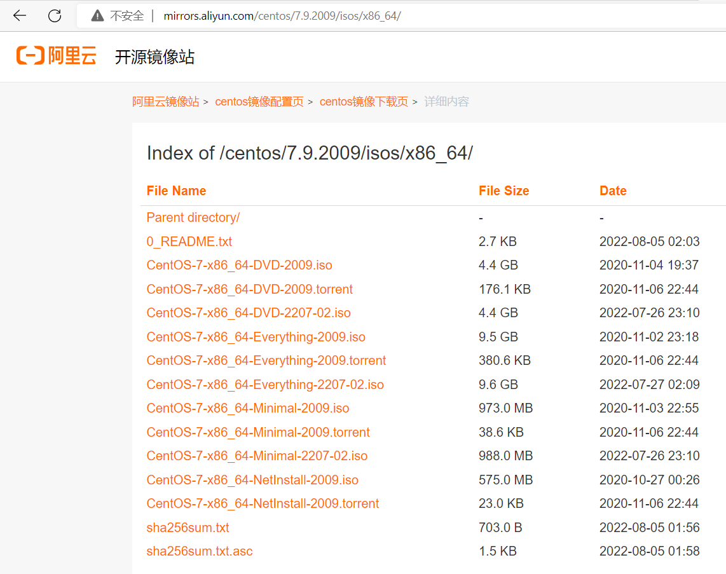The width and height of the screenshot is (726, 574).
Task: Open sha256sum.txt.asc file
Action: point(200,551)
